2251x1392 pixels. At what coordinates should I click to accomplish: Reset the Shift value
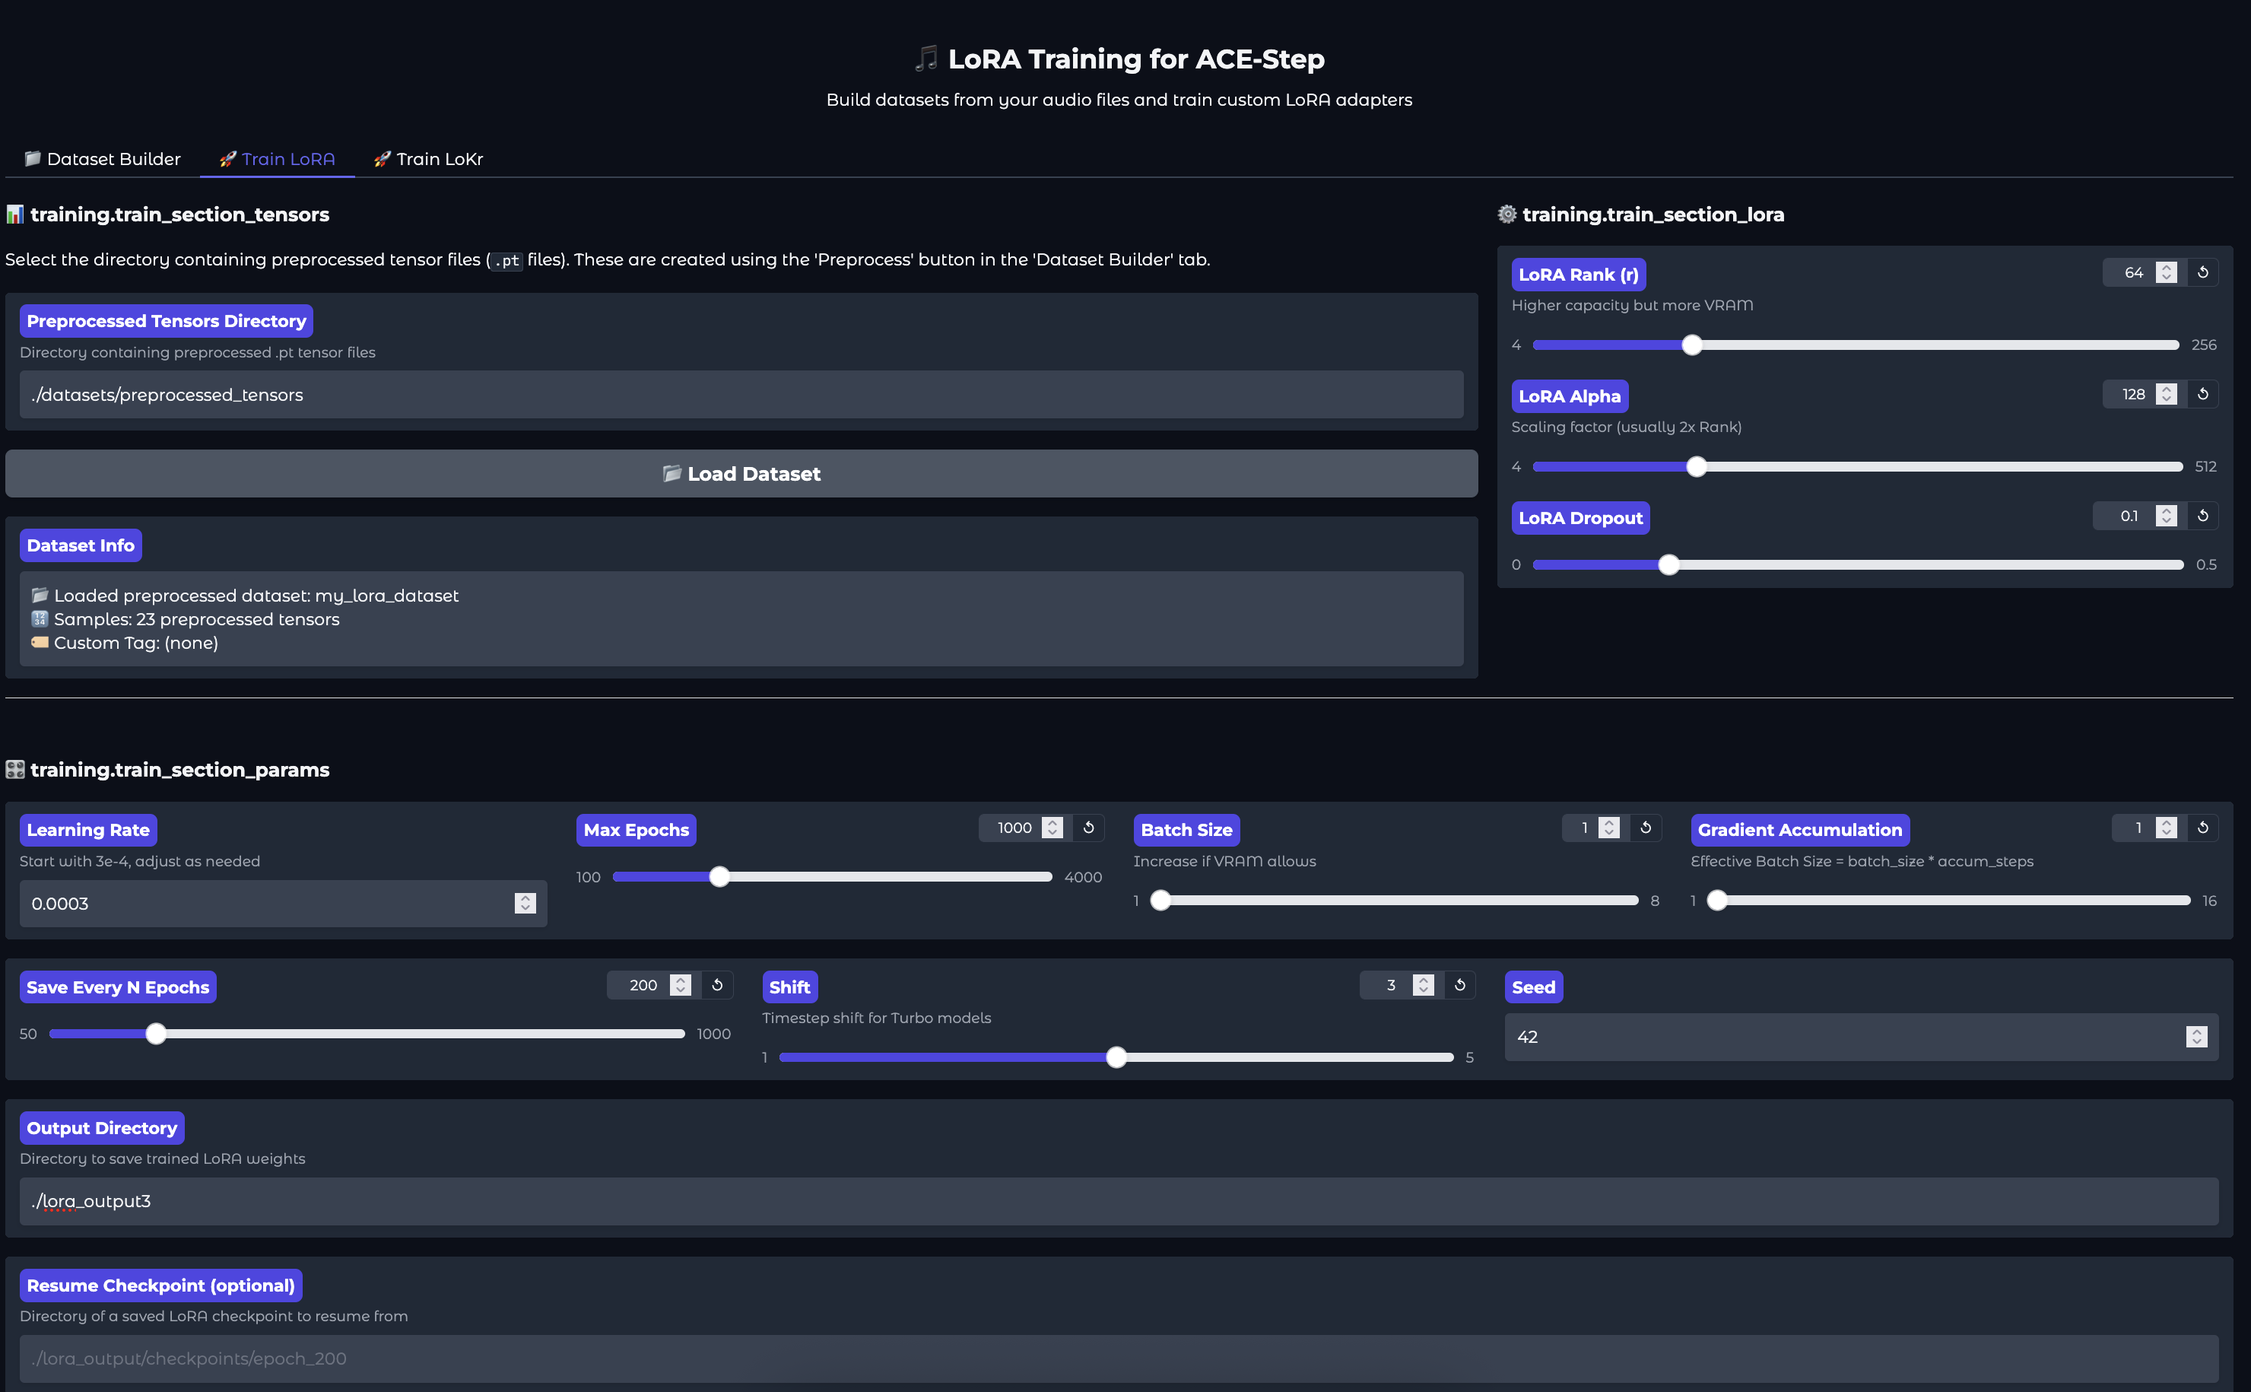[1459, 985]
